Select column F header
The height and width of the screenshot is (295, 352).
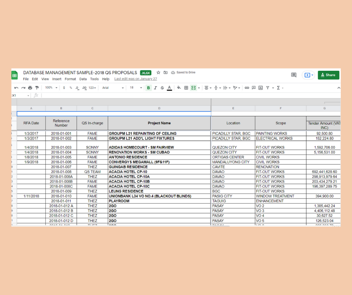[280, 108]
